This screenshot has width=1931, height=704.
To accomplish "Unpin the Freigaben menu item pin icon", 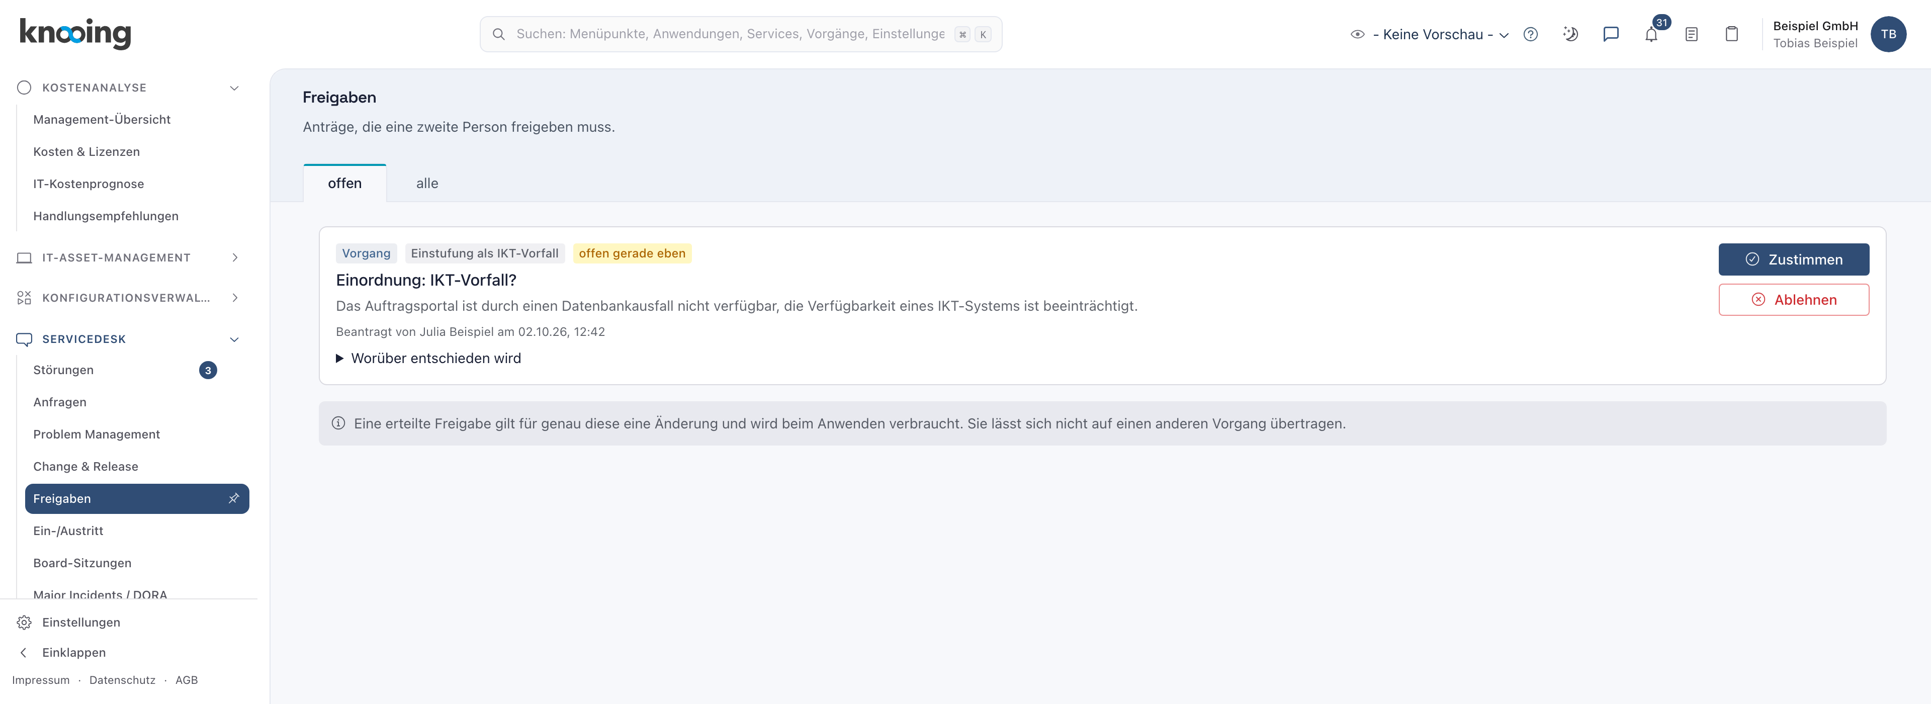I will pos(234,498).
